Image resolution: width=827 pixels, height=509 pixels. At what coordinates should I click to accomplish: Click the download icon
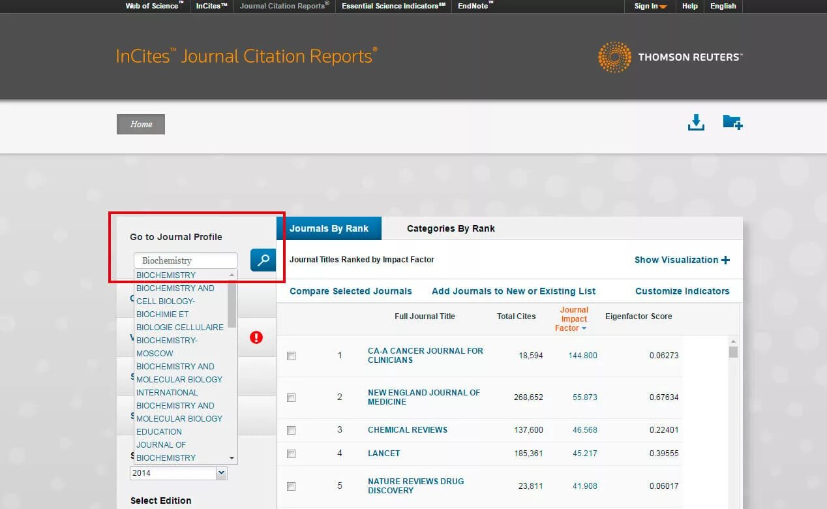click(696, 122)
